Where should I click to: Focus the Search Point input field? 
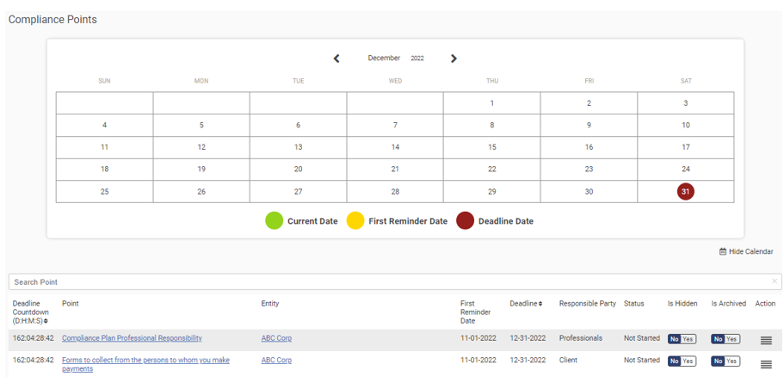tap(387, 281)
